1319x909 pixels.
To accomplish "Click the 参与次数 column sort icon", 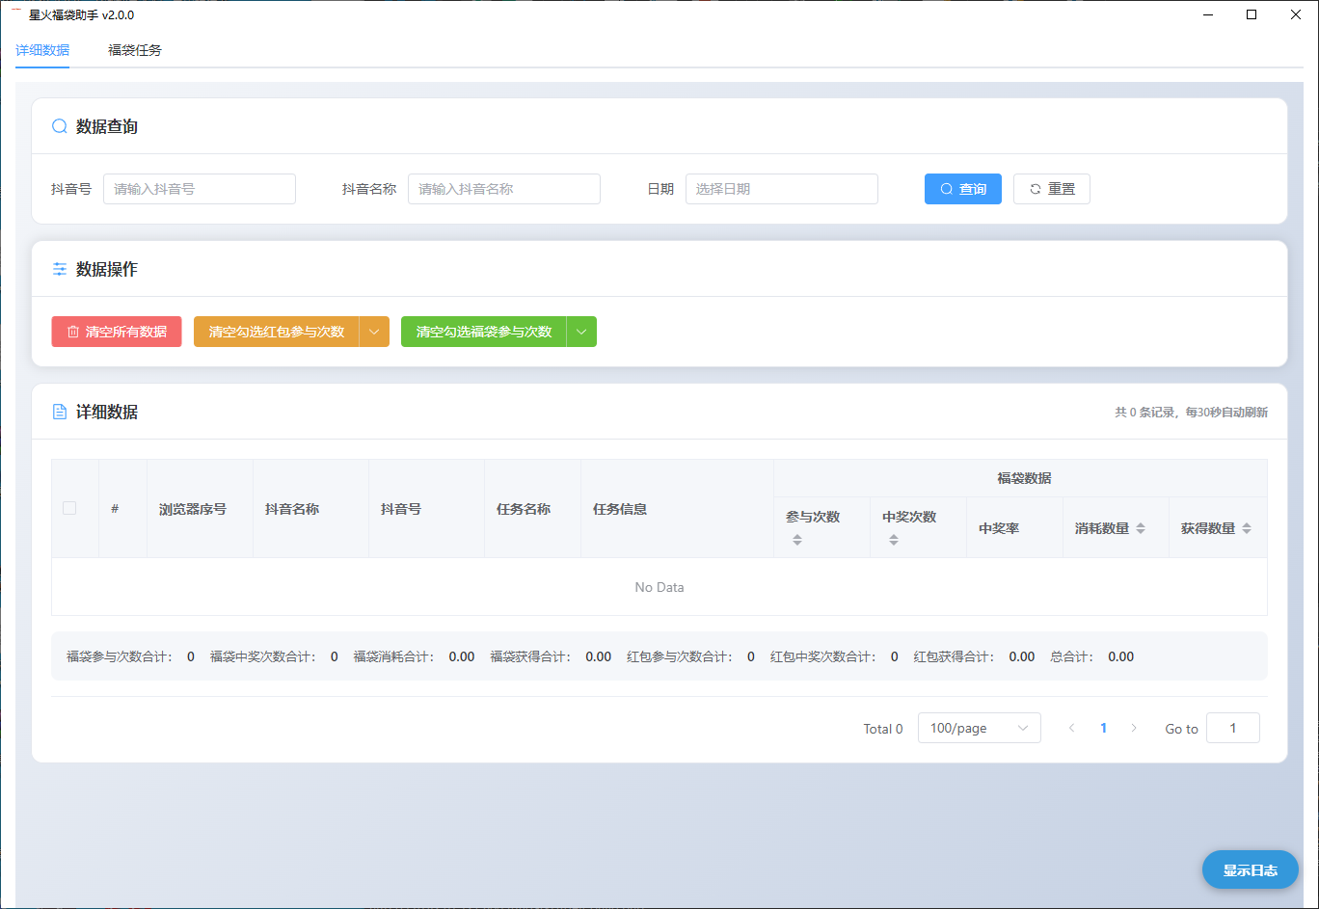I will tap(797, 540).
